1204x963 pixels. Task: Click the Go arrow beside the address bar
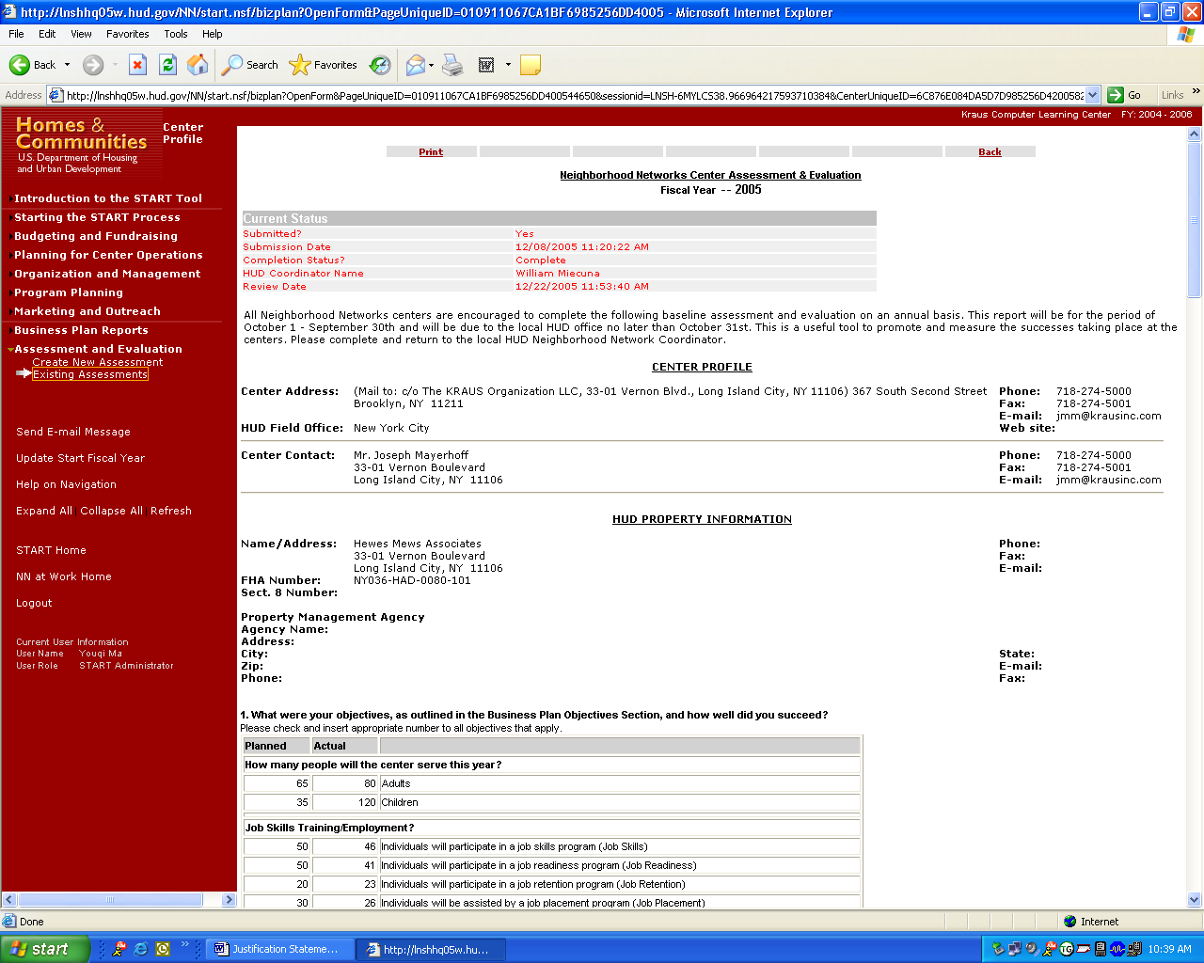[x=1125, y=95]
